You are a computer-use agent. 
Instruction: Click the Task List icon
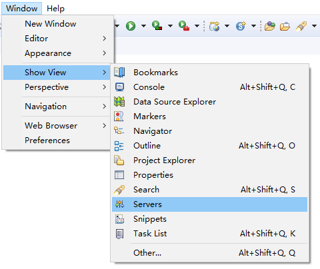click(x=119, y=234)
